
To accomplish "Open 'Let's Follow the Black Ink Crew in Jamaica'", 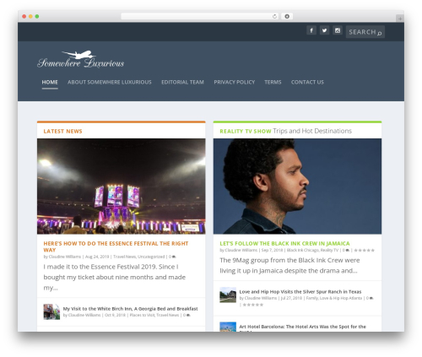I will click(284, 244).
